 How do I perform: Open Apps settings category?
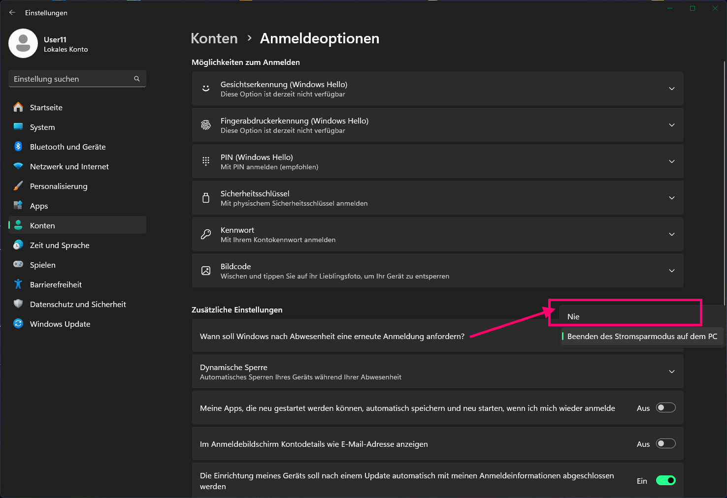point(77,206)
